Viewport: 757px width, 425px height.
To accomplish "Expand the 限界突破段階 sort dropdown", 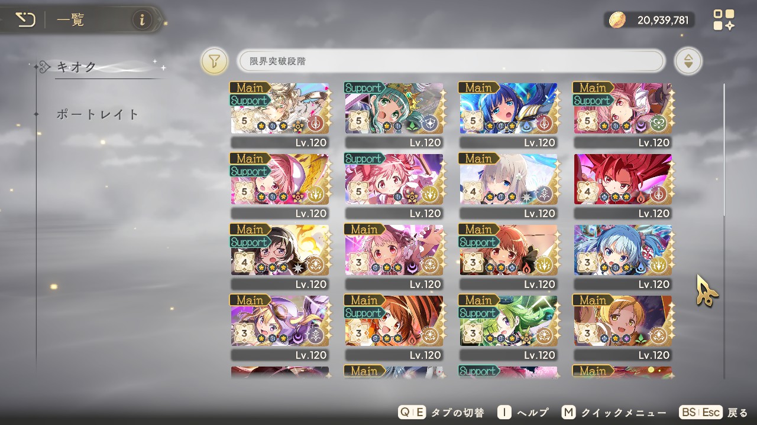I will [x=451, y=61].
